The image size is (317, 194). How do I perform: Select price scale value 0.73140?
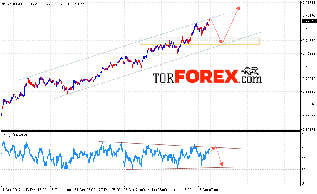309,15
